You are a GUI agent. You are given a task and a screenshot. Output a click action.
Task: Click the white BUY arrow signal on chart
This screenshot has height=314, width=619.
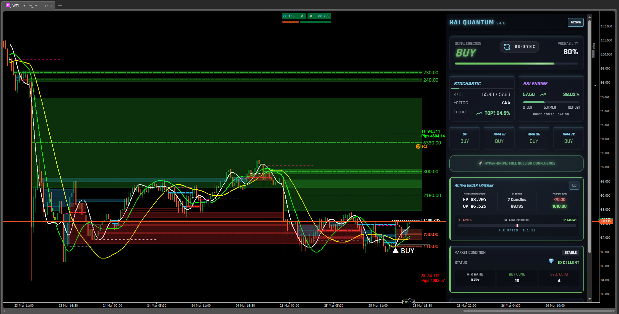pyautogui.click(x=396, y=250)
